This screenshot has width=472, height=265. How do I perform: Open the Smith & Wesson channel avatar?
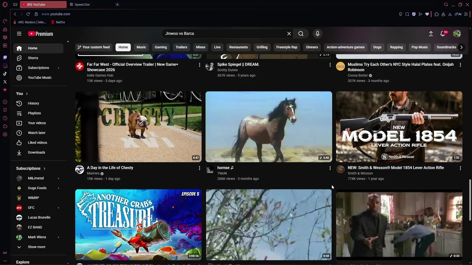pos(340,169)
